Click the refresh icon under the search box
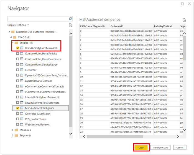 point(70,25)
